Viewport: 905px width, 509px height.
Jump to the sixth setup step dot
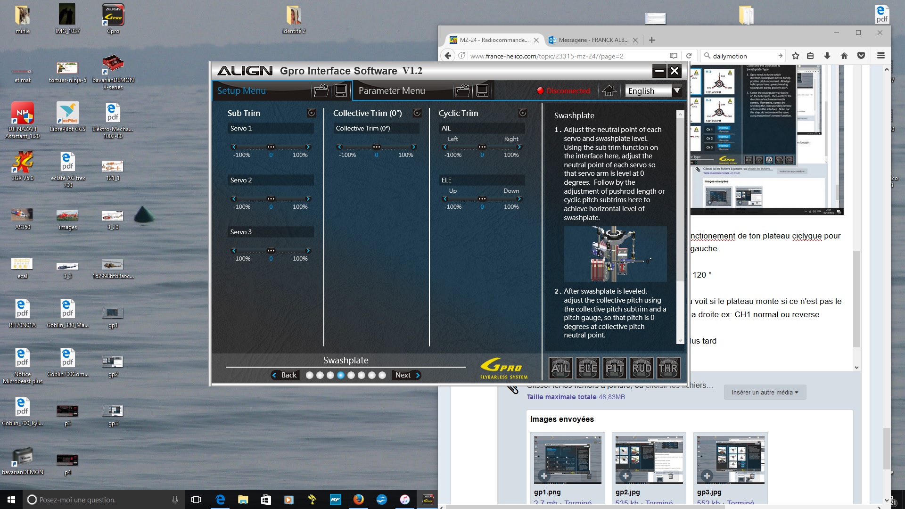point(362,375)
